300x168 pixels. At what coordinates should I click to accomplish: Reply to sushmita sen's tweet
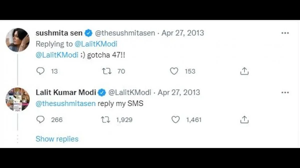coord(40,71)
